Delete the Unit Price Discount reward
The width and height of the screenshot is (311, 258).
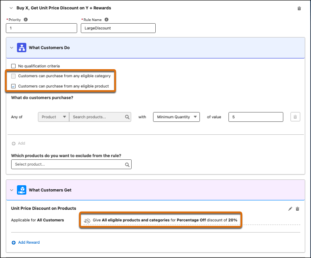tap(297, 208)
